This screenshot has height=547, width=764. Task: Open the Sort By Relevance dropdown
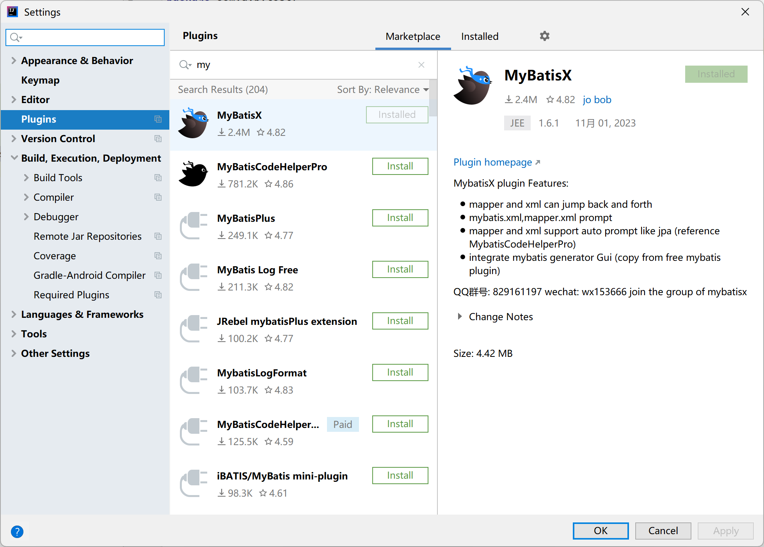pos(382,90)
